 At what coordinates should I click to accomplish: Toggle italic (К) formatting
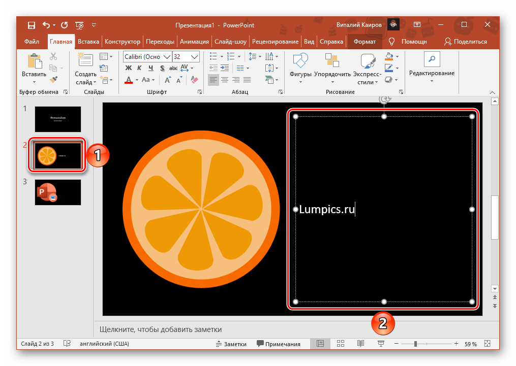(x=139, y=68)
